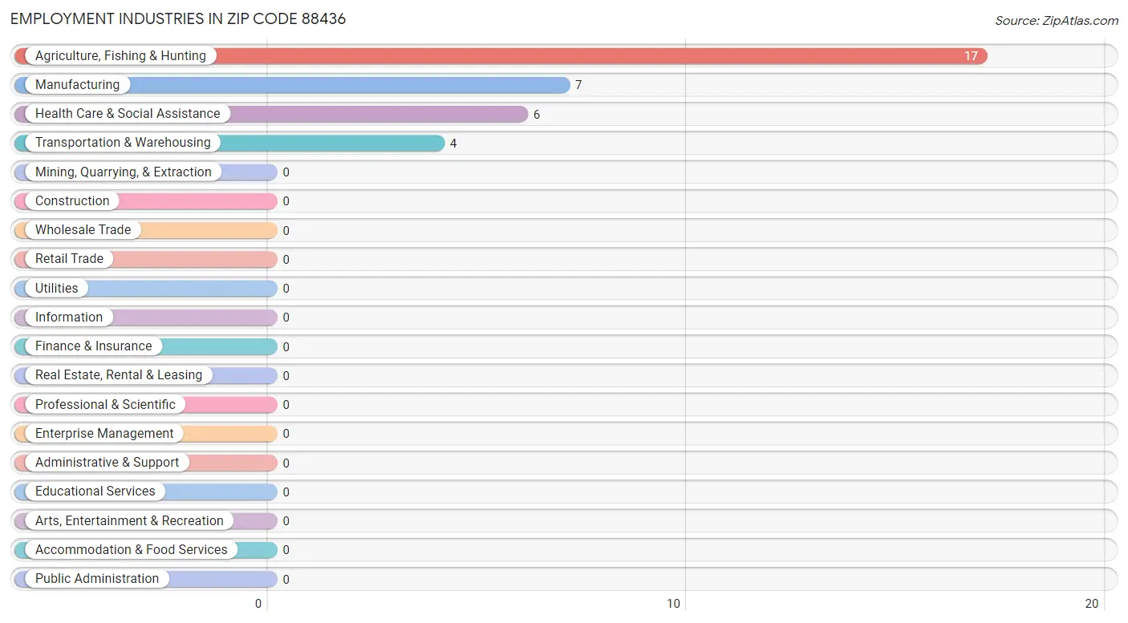
Task: Click the Manufacturing bar label
Action: (x=77, y=84)
